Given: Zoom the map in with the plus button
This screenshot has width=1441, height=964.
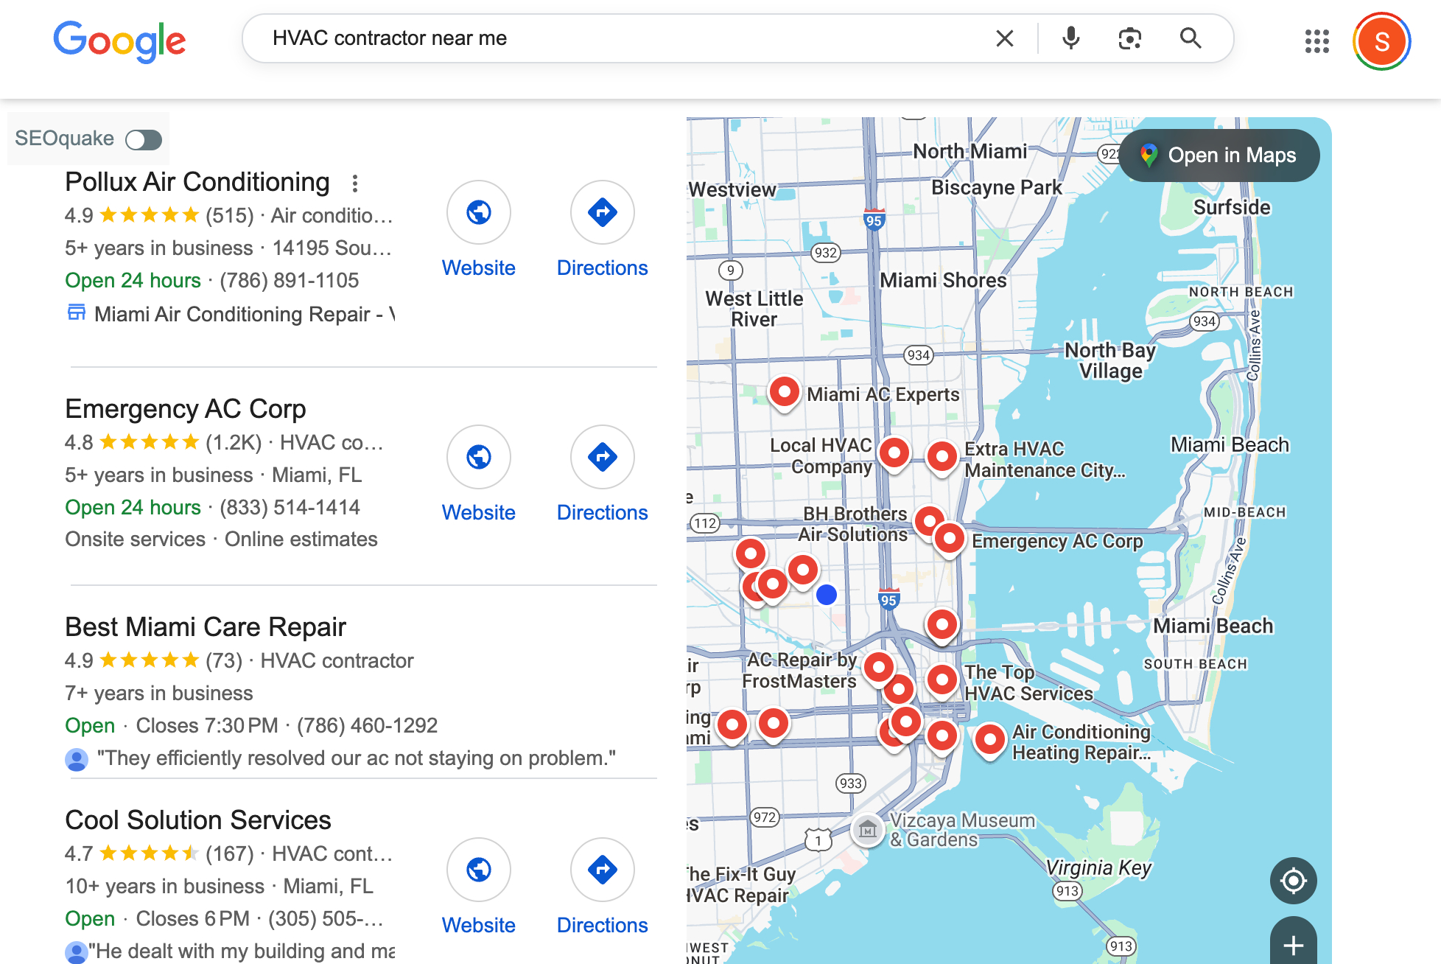Looking at the screenshot, I should pos(1293,944).
